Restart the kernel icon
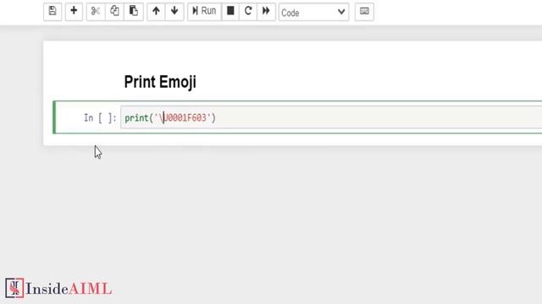This screenshot has width=542, height=304. (x=248, y=11)
